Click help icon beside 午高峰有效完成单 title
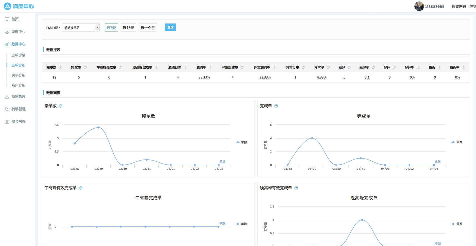 point(81,188)
